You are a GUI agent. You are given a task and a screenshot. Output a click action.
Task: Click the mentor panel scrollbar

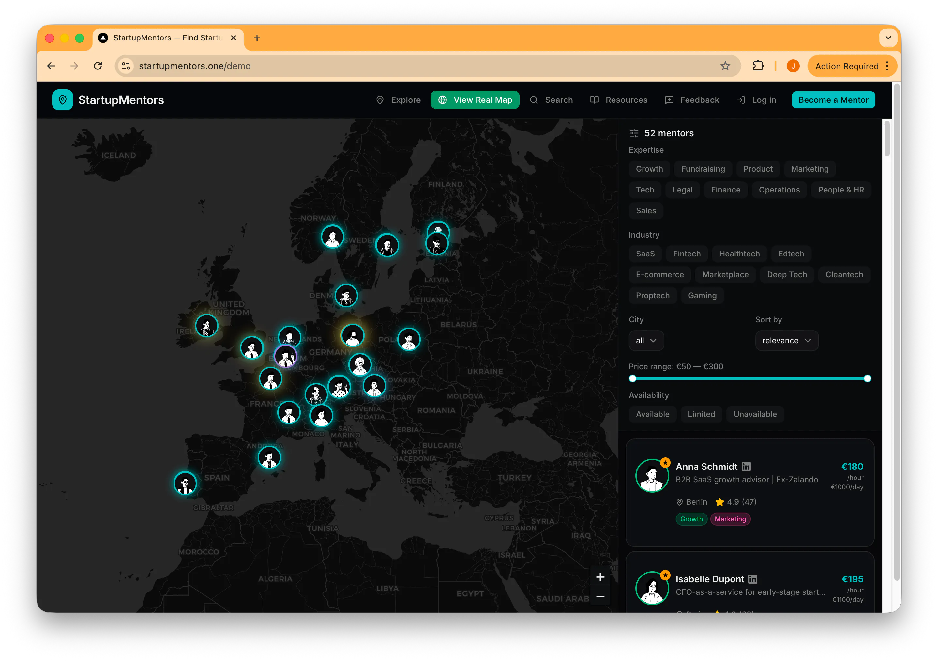(x=886, y=139)
